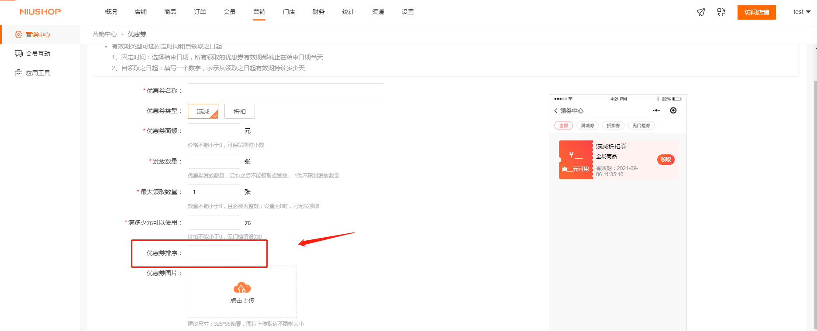817x331 pixels.
Task: Click the 最大领取数量 input field
Action: pos(214,192)
